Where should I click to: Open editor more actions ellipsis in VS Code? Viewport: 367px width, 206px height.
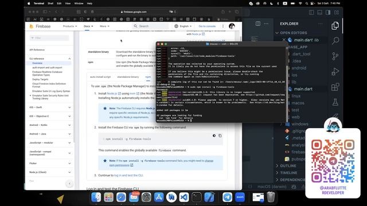(x=266, y=23)
